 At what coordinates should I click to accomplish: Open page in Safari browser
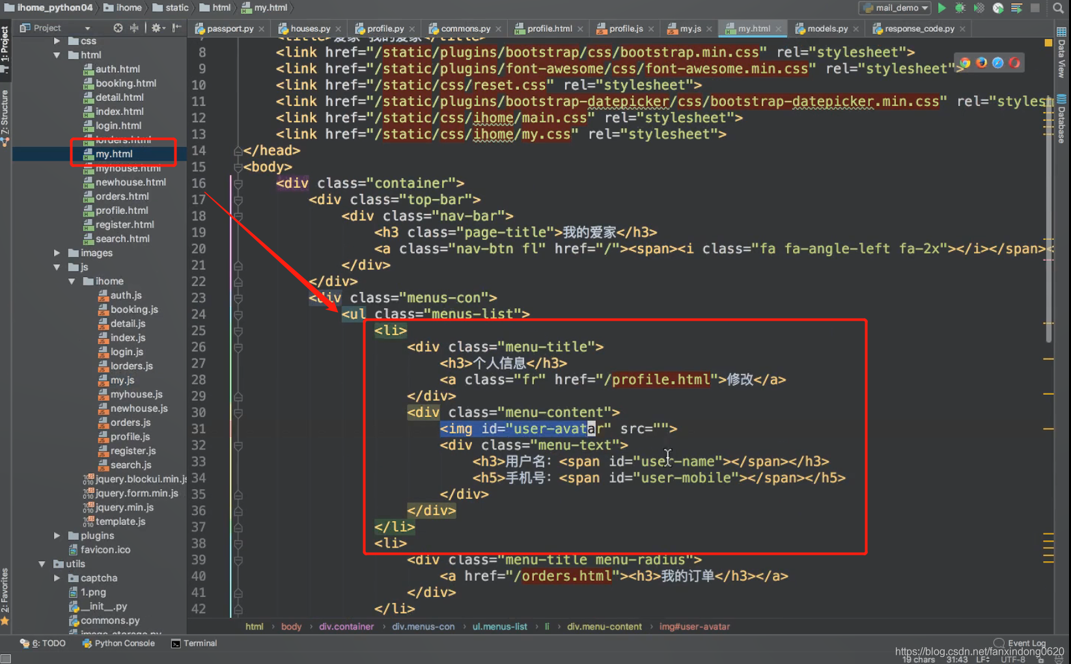coord(997,62)
